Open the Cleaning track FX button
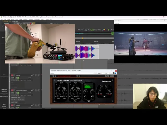Screen dimensions: 167x125 (16, 80)
